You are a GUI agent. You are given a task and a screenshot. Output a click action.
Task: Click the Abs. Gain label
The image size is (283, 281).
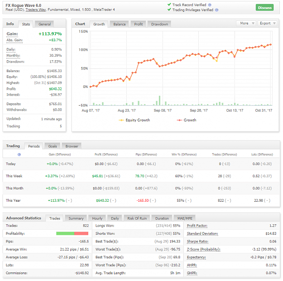tap(14, 40)
